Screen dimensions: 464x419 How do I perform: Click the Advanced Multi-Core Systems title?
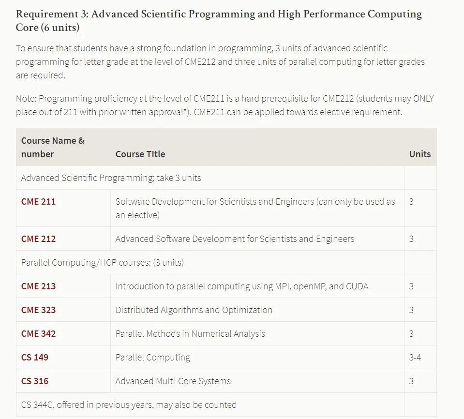coord(173,381)
